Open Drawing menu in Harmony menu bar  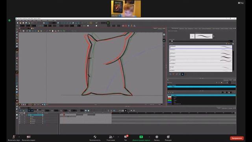coord(39,21)
